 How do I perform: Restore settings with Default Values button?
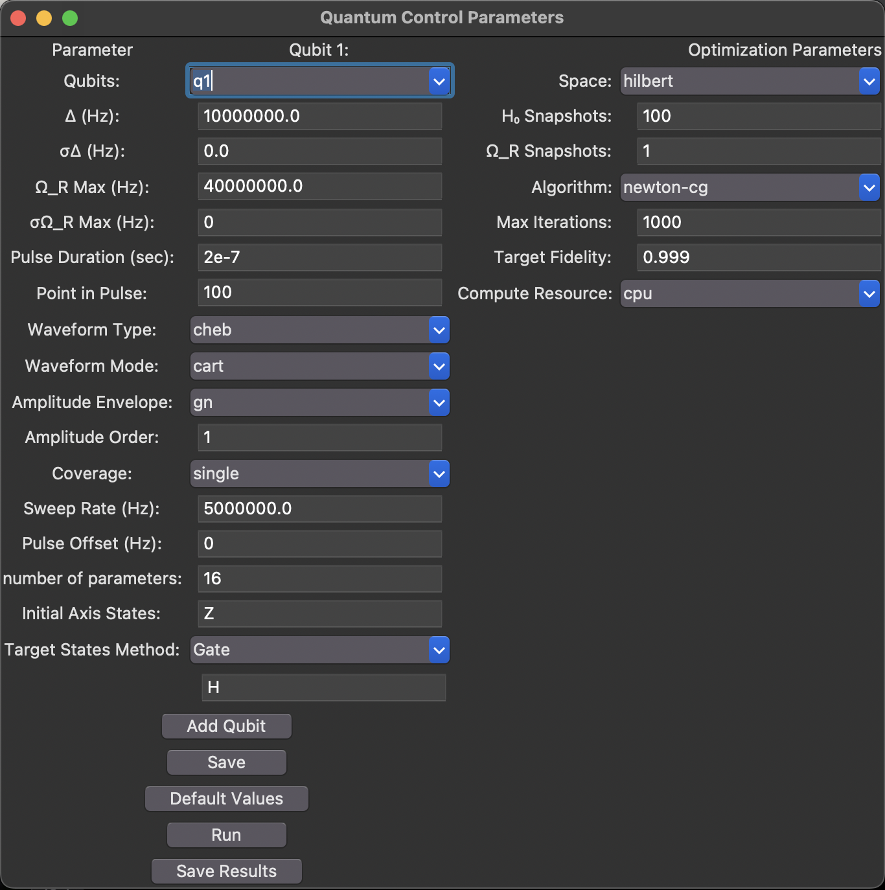pyautogui.click(x=227, y=799)
